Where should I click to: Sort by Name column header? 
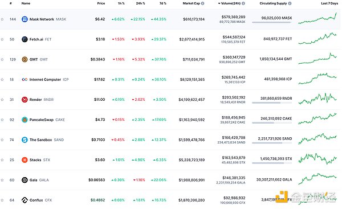pos(26,3)
